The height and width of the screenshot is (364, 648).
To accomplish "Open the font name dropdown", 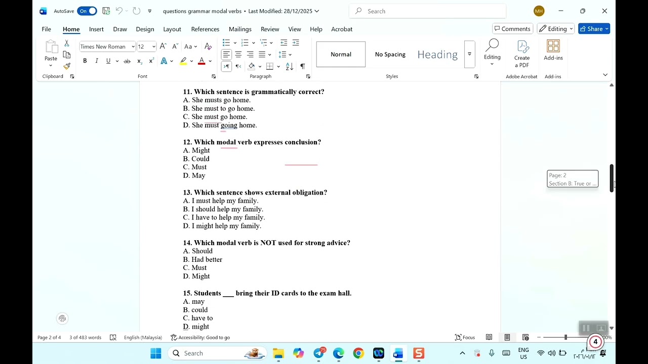I will point(133,47).
